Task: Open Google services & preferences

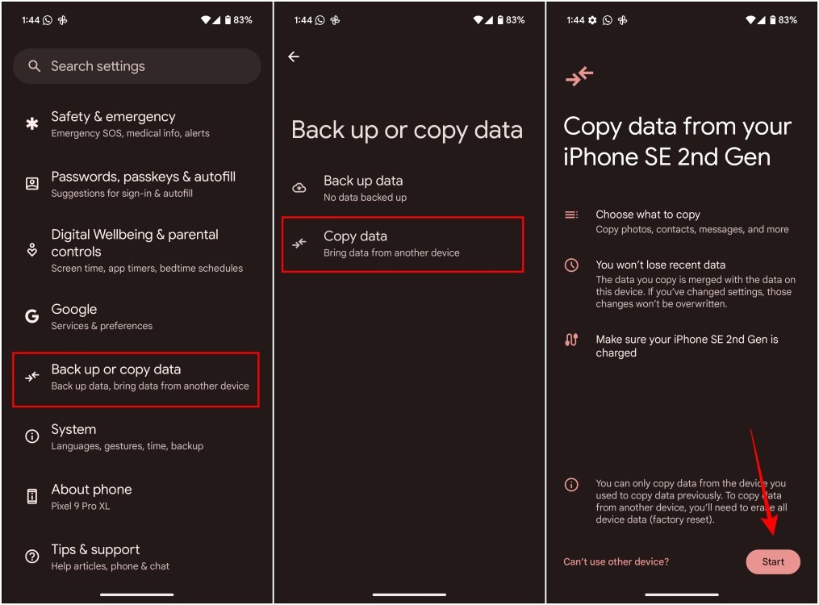Action: [x=137, y=316]
